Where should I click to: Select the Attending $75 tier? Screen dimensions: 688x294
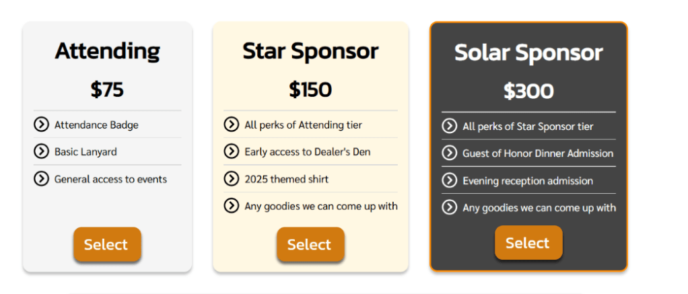coord(106,245)
